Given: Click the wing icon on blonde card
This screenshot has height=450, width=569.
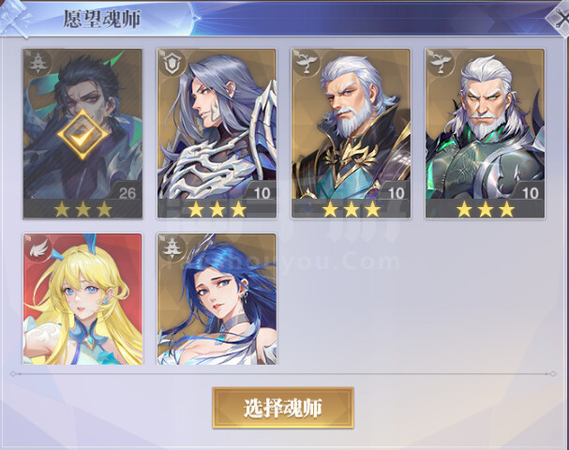Looking at the screenshot, I should (x=37, y=247).
